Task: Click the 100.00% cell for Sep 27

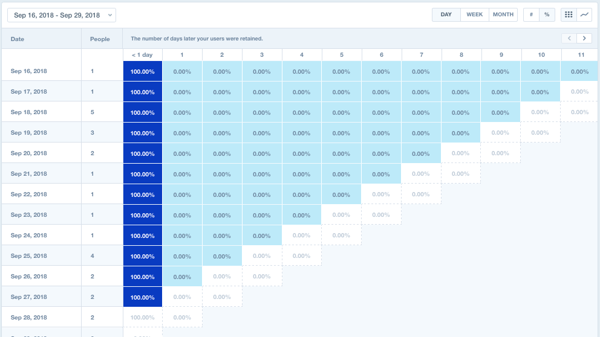Action: tap(142, 297)
